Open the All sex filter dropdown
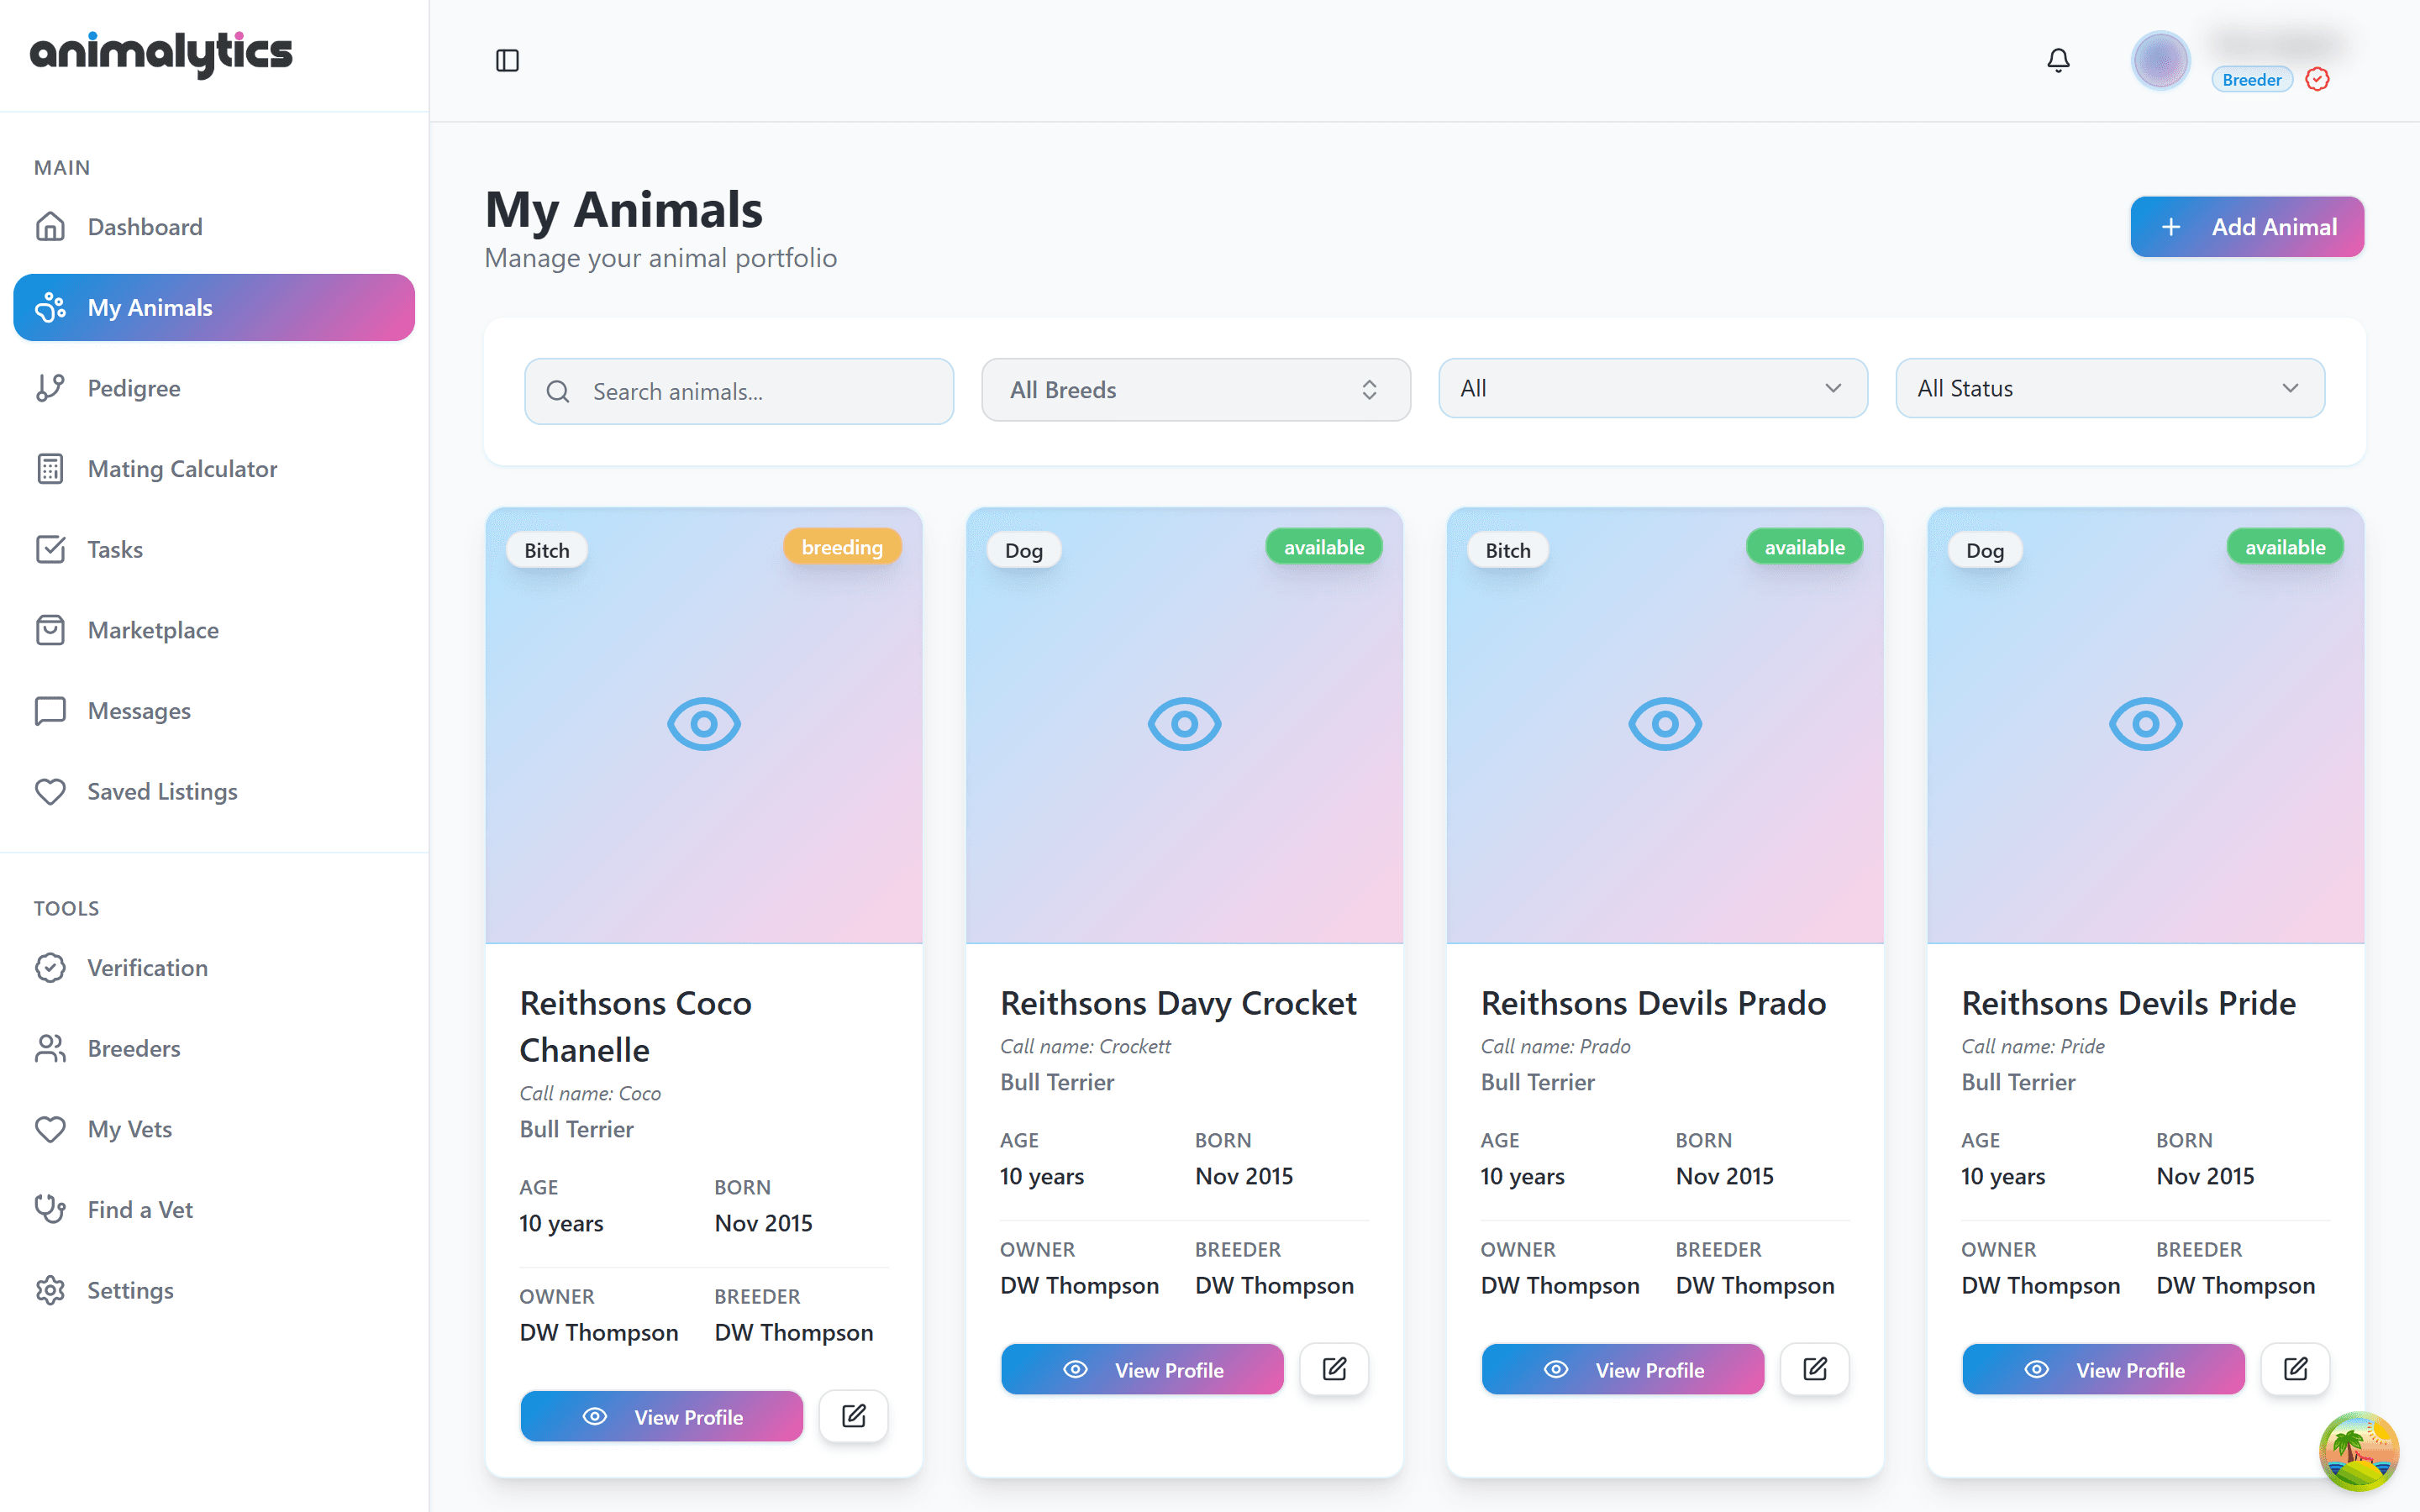Image resolution: width=2420 pixels, height=1512 pixels. point(1652,388)
